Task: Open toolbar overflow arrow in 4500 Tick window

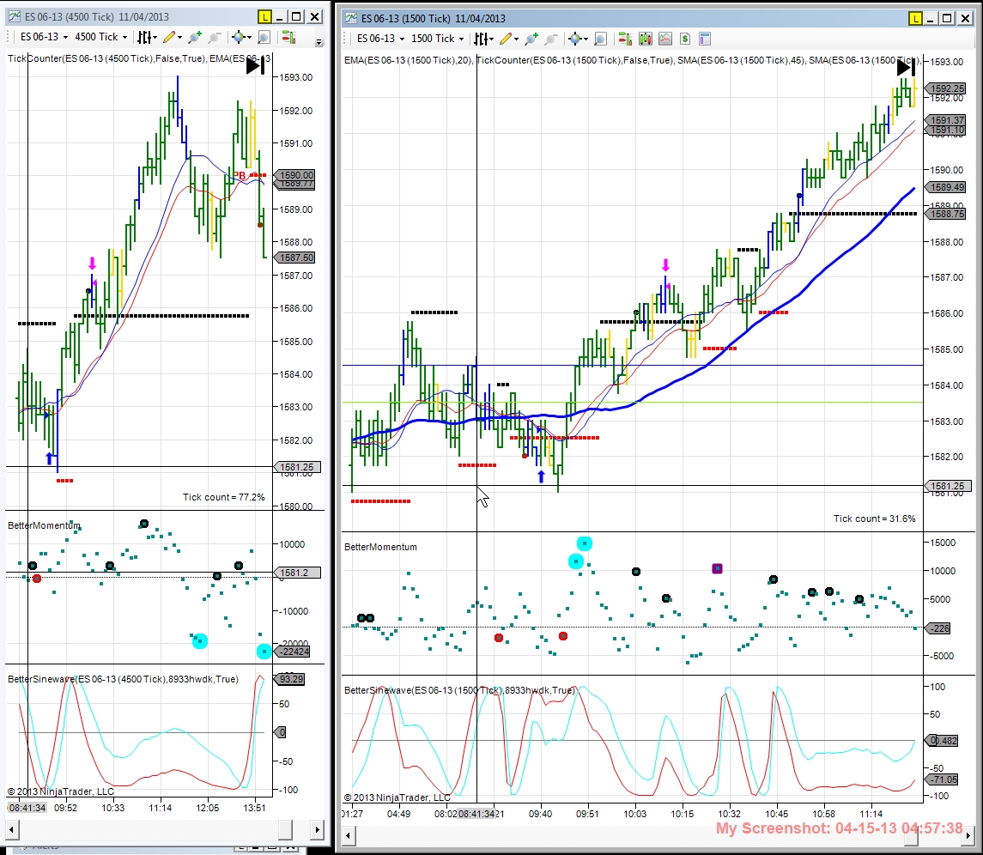Action: [319, 42]
